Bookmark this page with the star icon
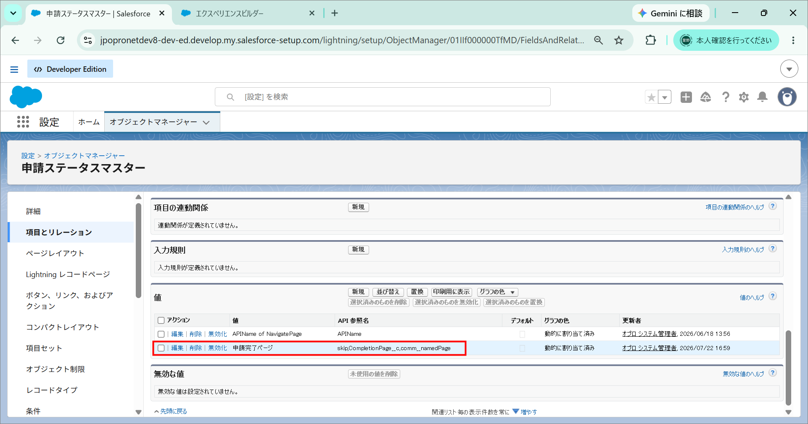Viewport: 808px width, 424px height. tap(619, 40)
